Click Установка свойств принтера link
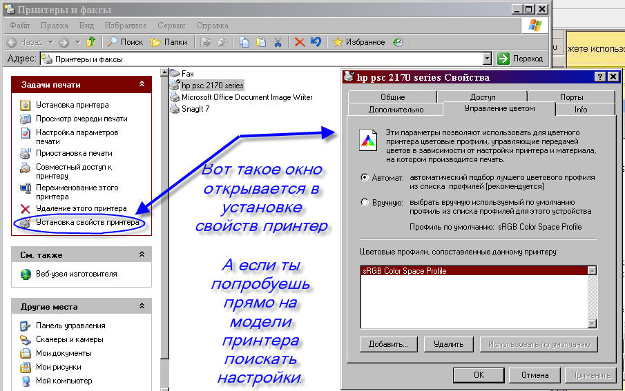The image size is (625, 391). [x=88, y=222]
